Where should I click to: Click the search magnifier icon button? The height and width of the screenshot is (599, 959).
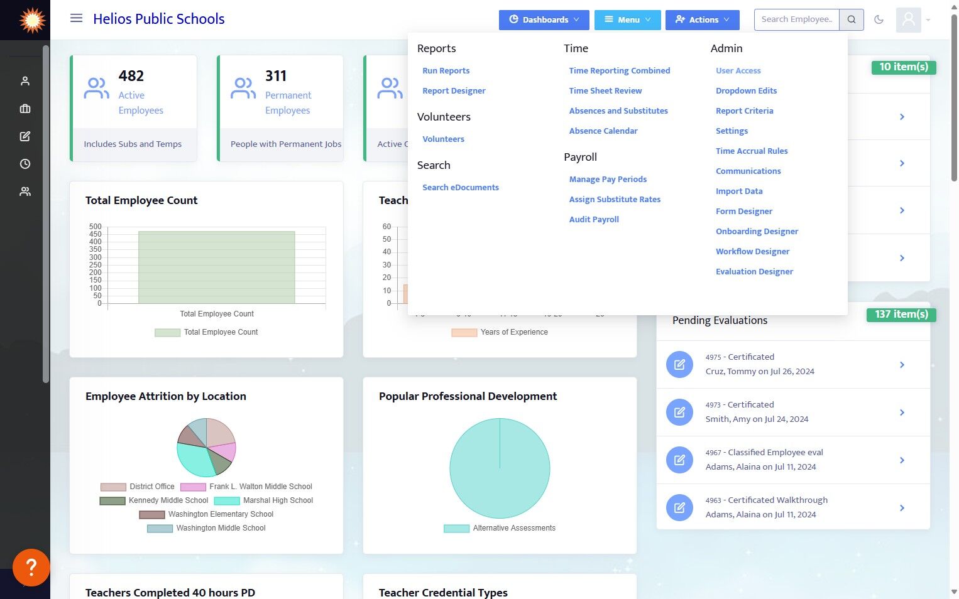click(x=852, y=19)
